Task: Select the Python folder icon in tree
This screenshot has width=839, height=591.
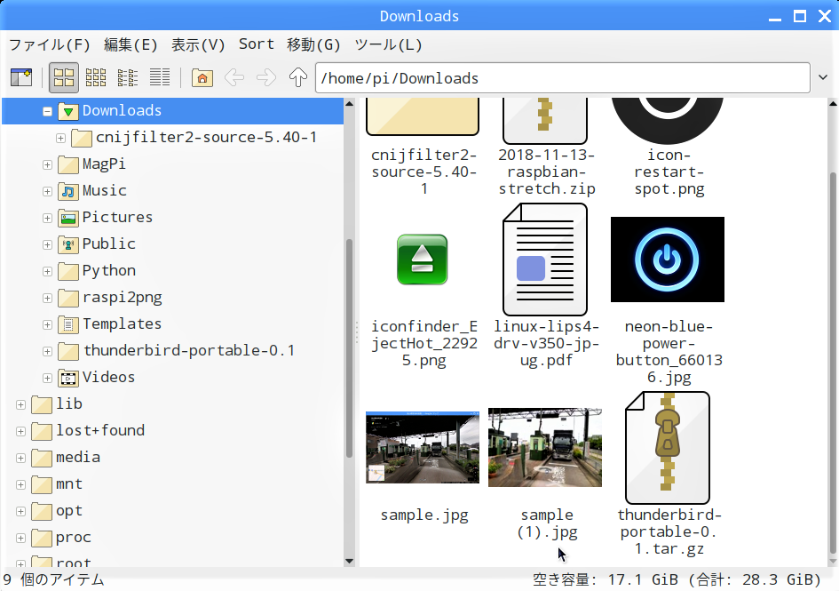Action: [x=68, y=272]
